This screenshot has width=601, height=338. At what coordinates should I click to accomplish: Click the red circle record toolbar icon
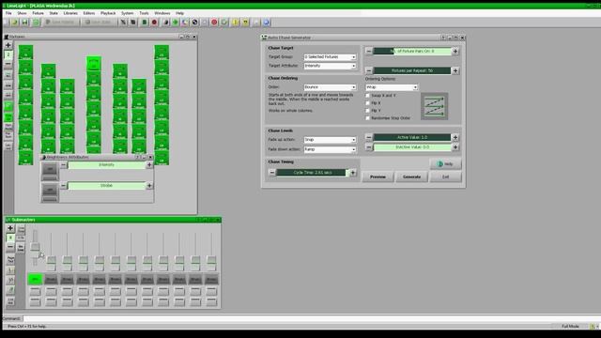[x=154, y=23]
